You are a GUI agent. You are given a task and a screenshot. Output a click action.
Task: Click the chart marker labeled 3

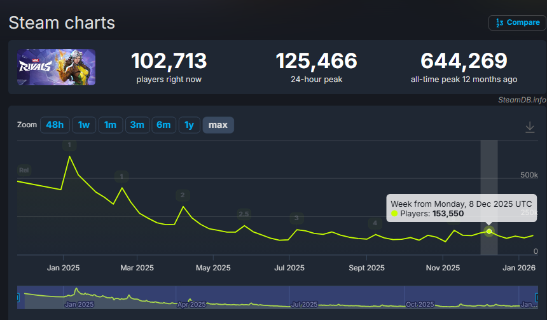click(296, 218)
